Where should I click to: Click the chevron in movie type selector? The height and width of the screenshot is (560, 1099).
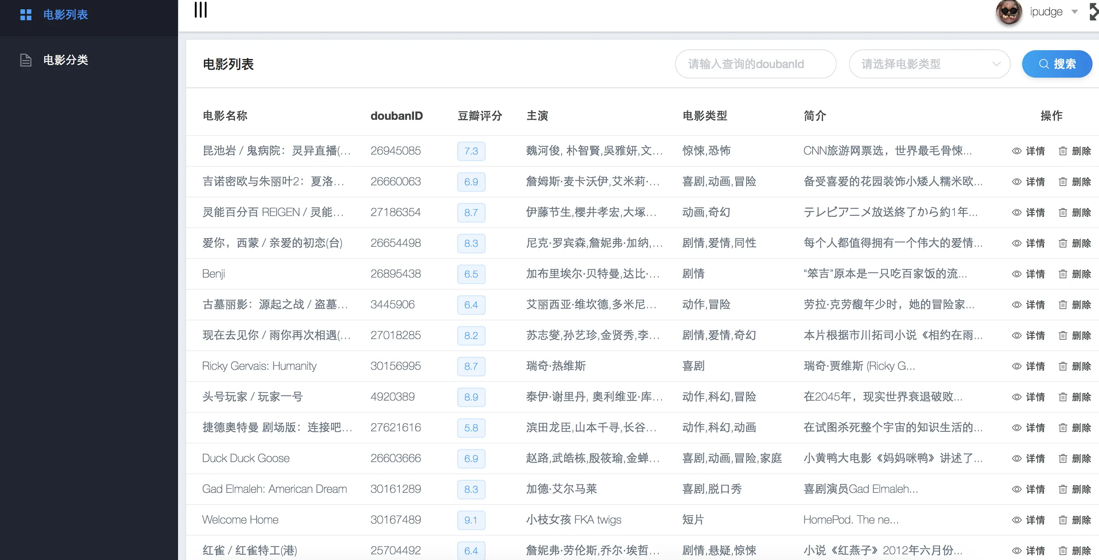point(996,64)
